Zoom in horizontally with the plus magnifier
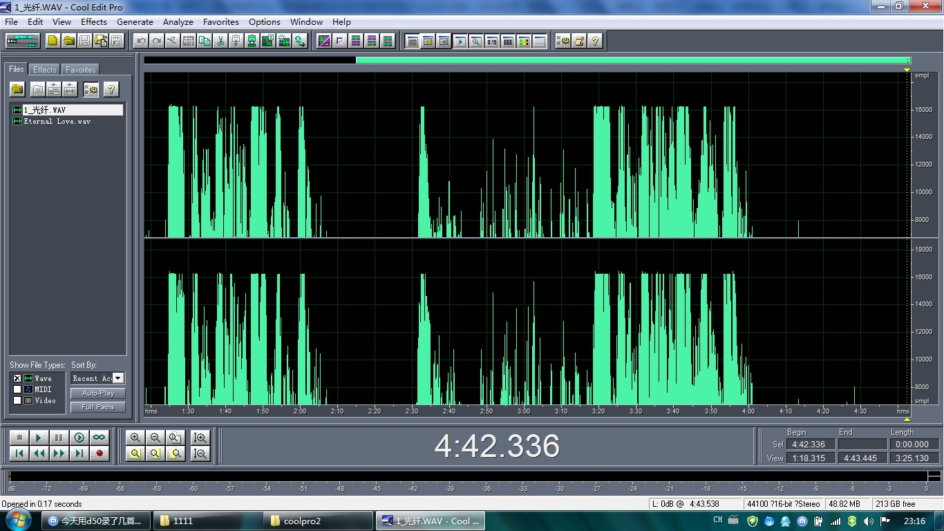944x531 pixels. coord(135,438)
